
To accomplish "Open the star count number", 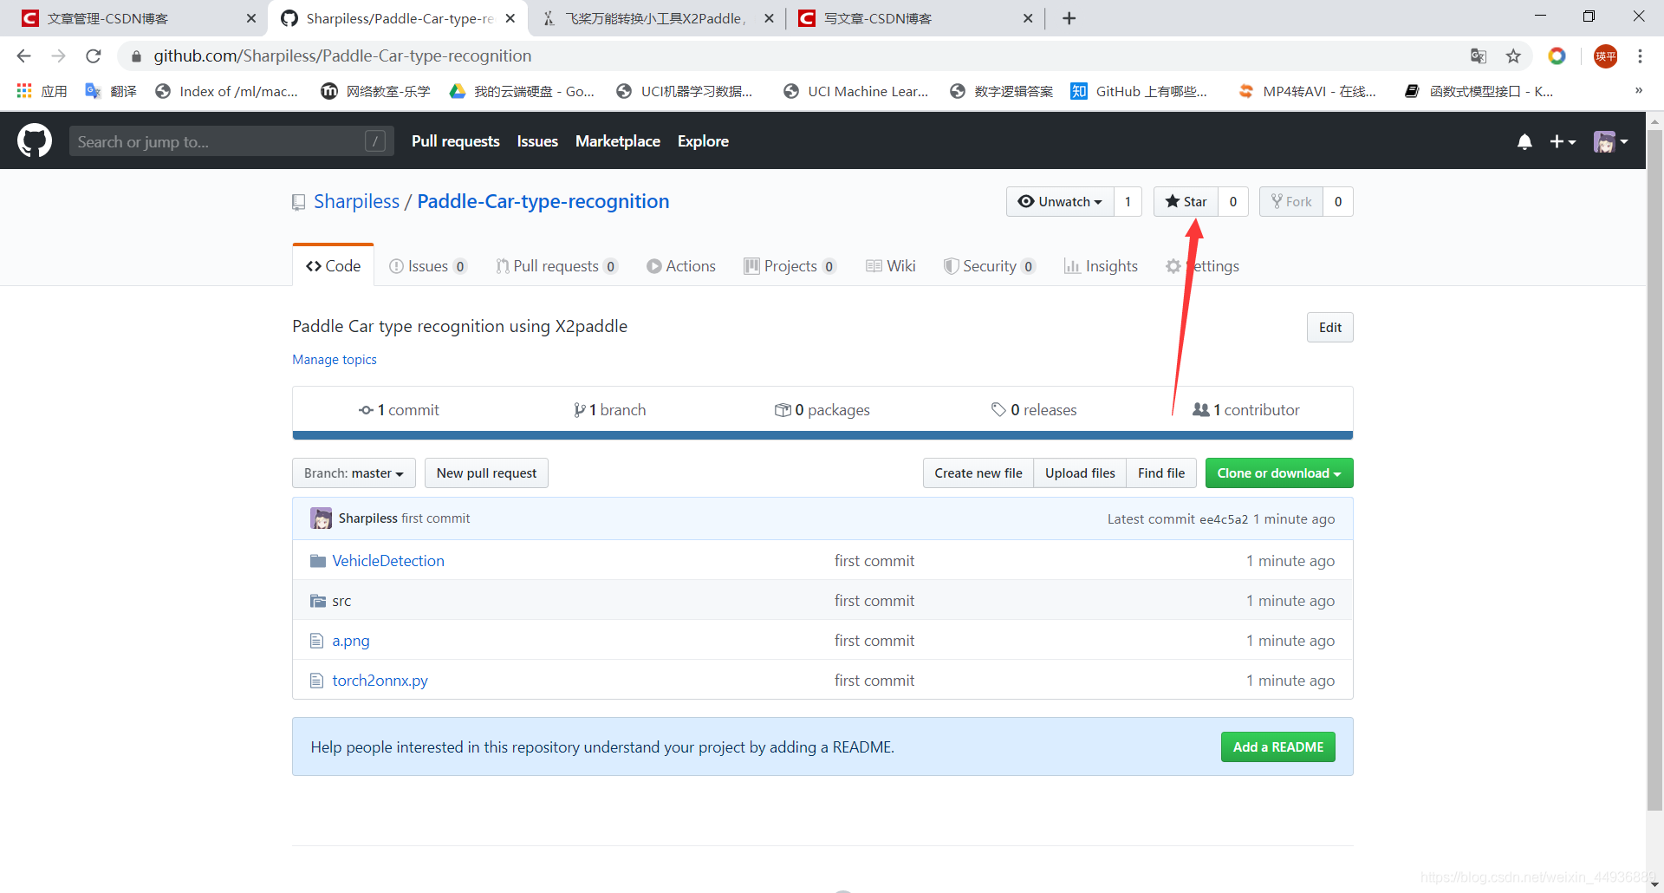I will [1233, 202].
